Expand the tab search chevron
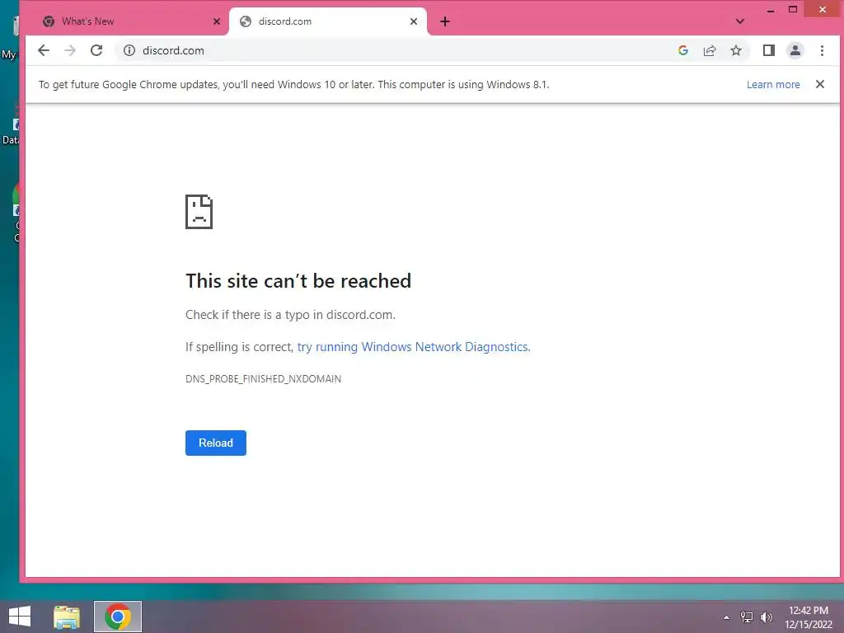844x633 pixels. pyautogui.click(x=740, y=21)
